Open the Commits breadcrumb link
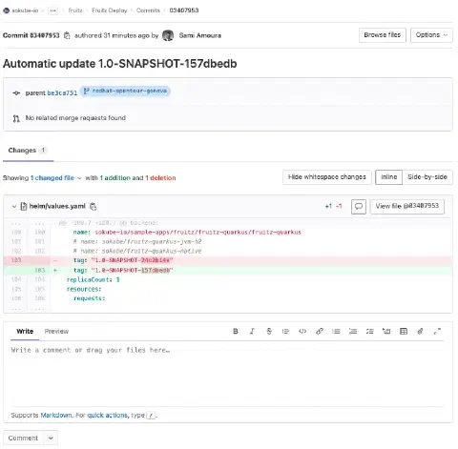 [148, 10]
